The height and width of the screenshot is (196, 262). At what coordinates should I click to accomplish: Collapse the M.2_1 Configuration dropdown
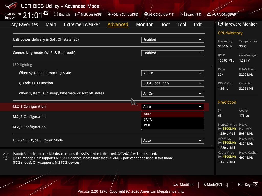click(x=173, y=107)
